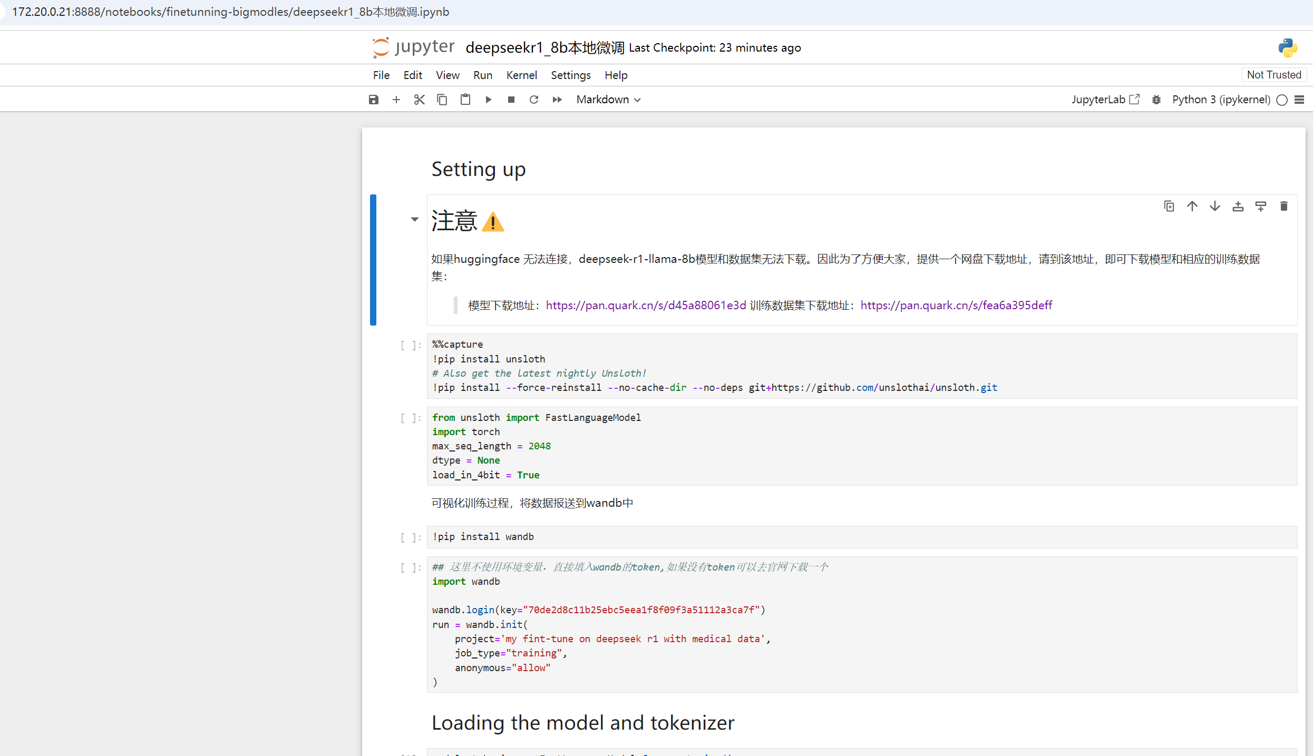Screen dimensions: 1313x756
Task: Delete the selected cell via trash icon
Action: (x=1283, y=207)
